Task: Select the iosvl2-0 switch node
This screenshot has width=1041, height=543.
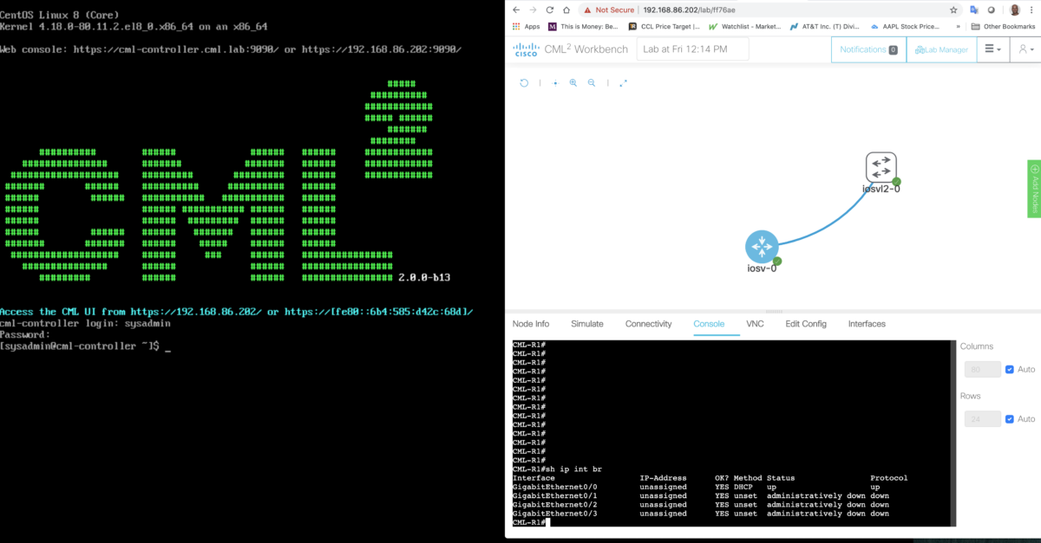Action: pos(881,165)
